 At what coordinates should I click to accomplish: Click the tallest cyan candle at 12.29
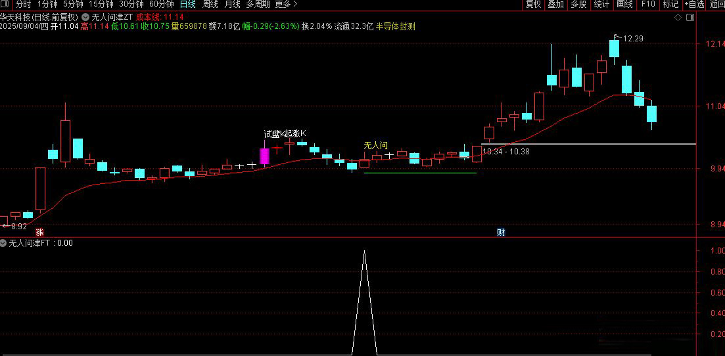(x=614, y=49)
